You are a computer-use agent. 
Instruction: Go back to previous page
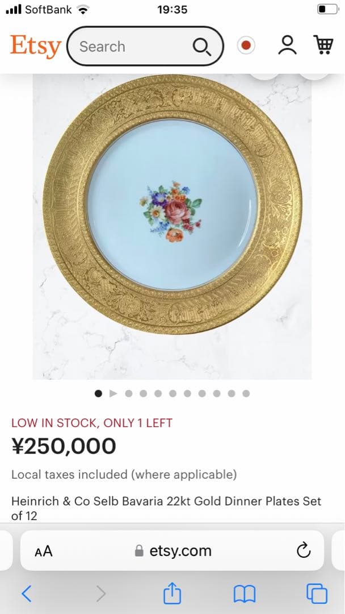pyautogui.click(x=26, y=594)
